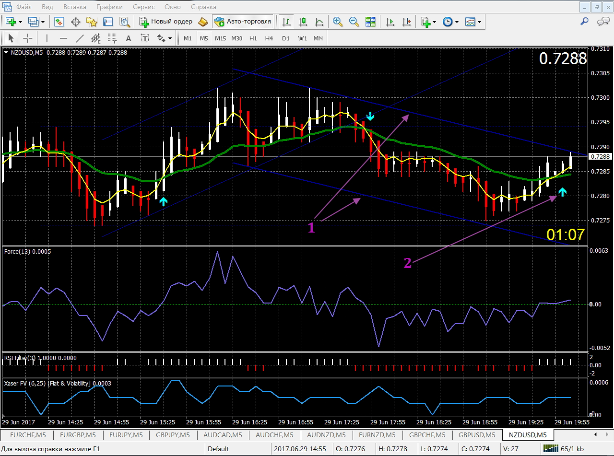The height and width of the screenshot is (456, 614).
Task: Select the crosshair cursor tool
Action: click(28, 38)
